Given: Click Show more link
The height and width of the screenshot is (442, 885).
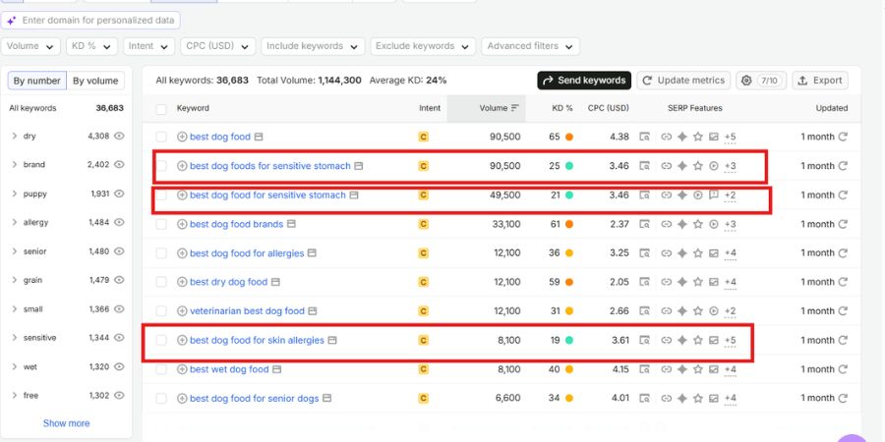Looking at the screenshot, I should [x=67, y=423].
